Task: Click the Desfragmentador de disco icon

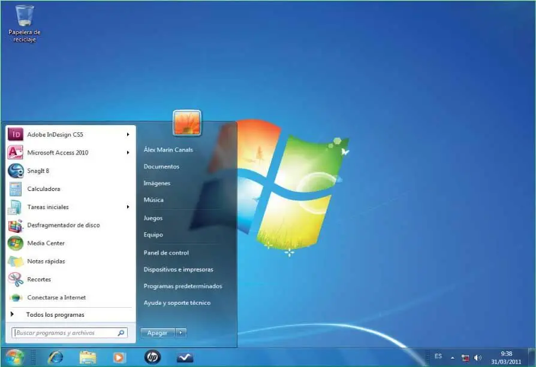Action: 16,225
